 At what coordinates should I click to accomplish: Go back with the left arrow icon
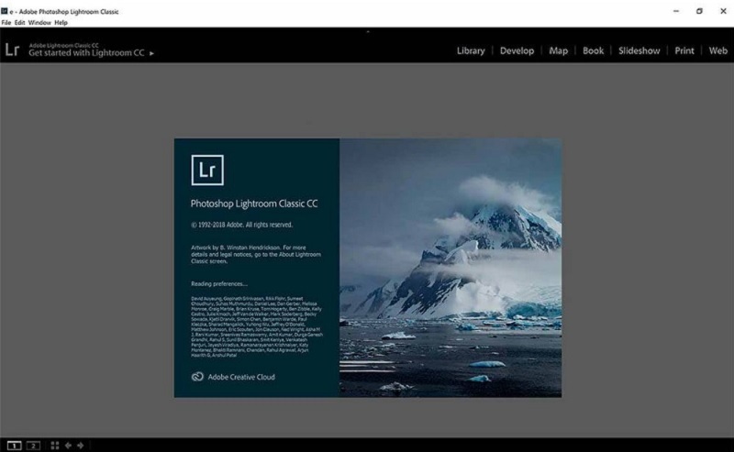(x=68, y=446)
